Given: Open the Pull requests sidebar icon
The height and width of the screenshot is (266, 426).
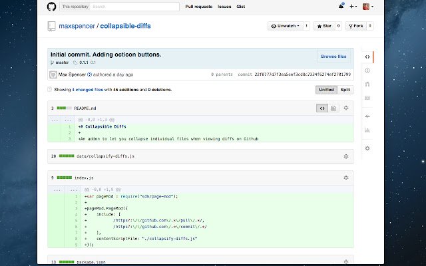Looking at the screenshot, I should pyautogui.click(x=367, y=84).
